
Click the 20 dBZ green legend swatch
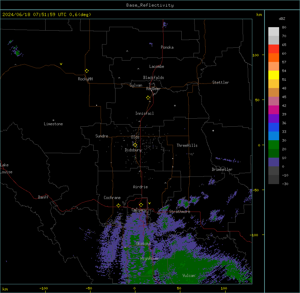point(274,153)
